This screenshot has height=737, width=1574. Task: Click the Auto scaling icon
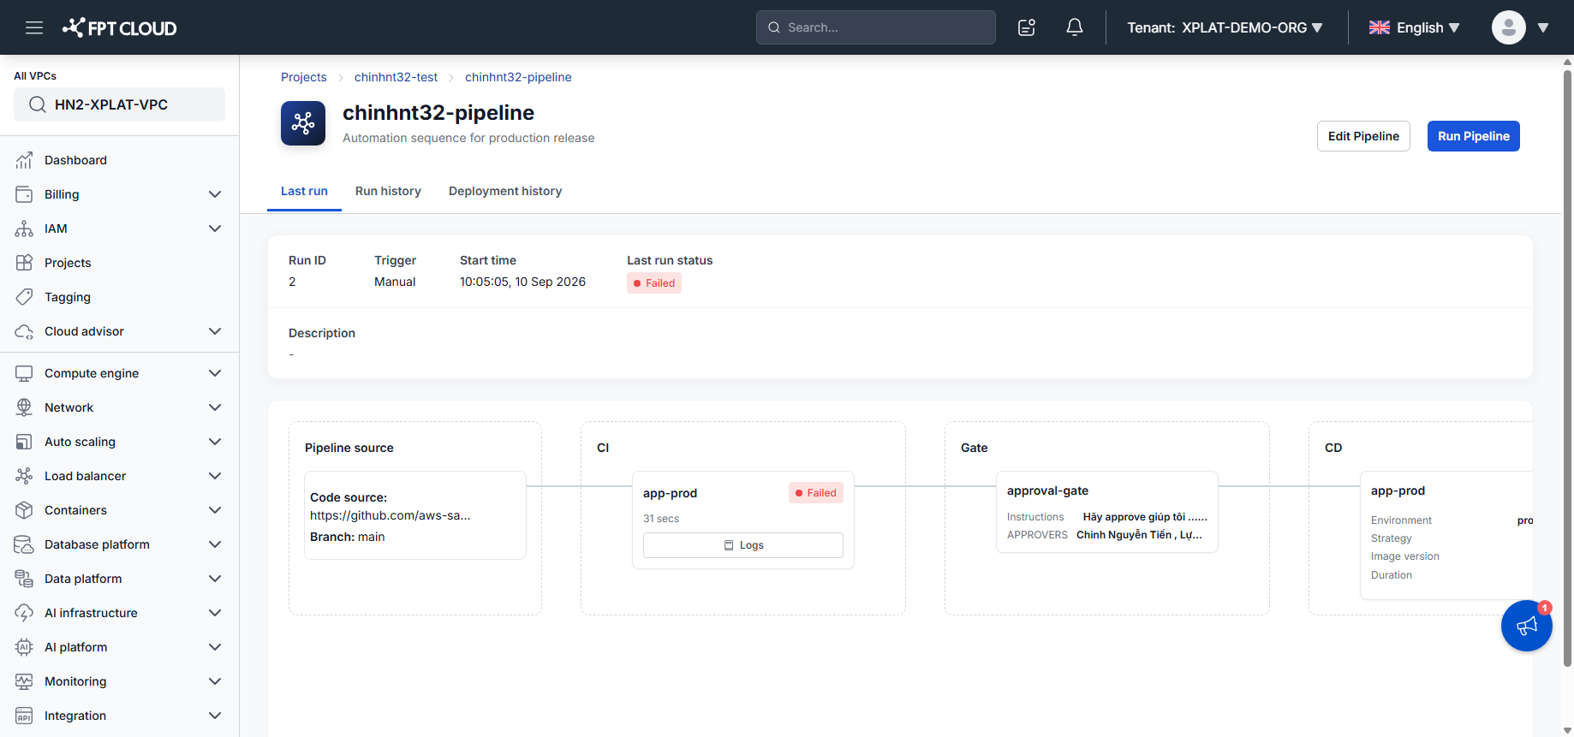pos(24,442)
